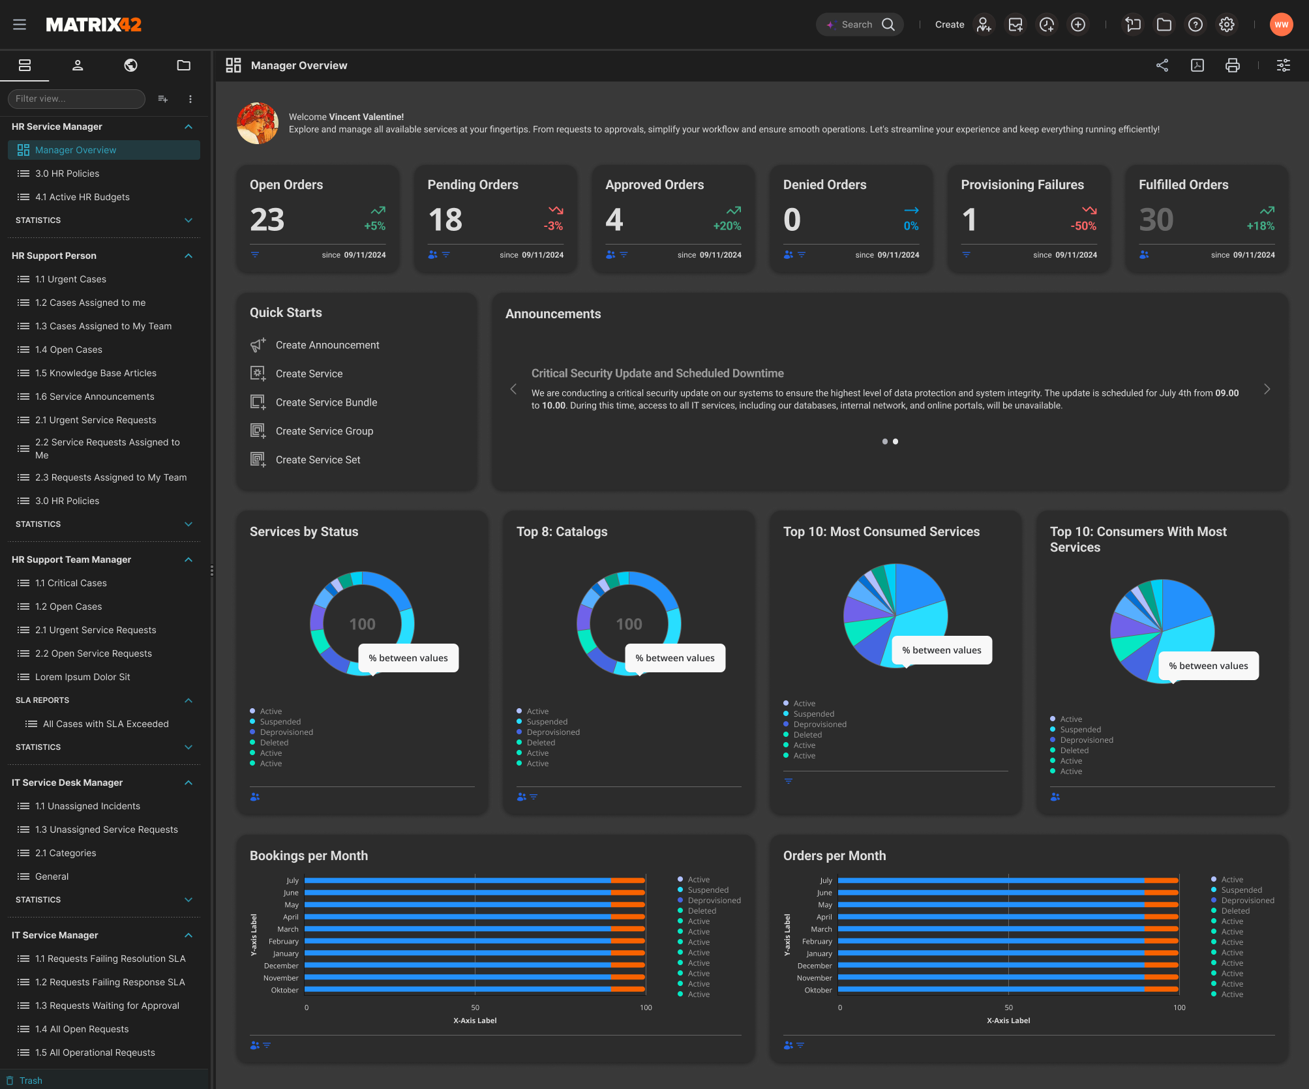Go to next announcement with right arrow
Viewport: 1309px width, 1089px height.
pos(1267,389)
